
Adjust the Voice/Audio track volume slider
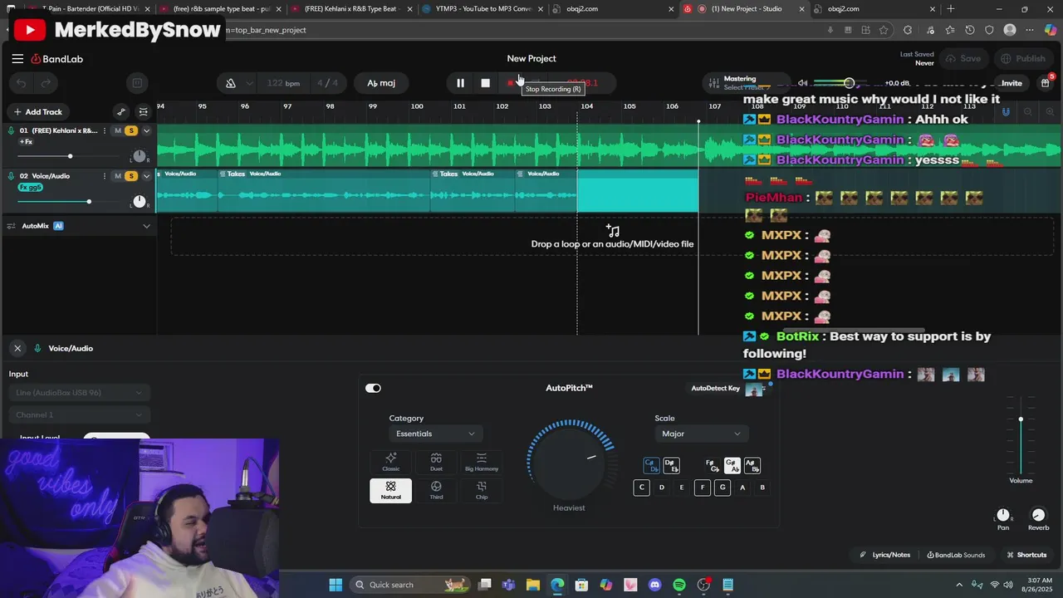88,202
